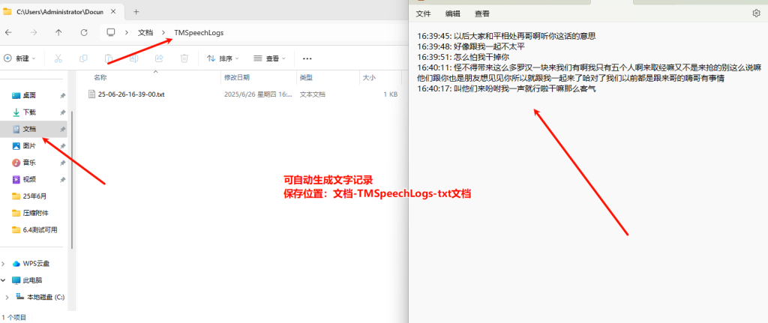Screen dimensions: 768x323
Task: Open Notepad settings gear icon
Action: click(x=756, y=13)
